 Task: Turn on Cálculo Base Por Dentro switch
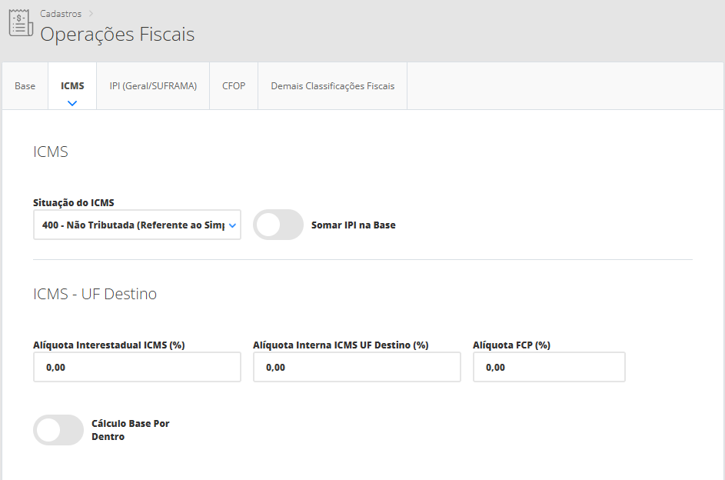click(58, 430)
